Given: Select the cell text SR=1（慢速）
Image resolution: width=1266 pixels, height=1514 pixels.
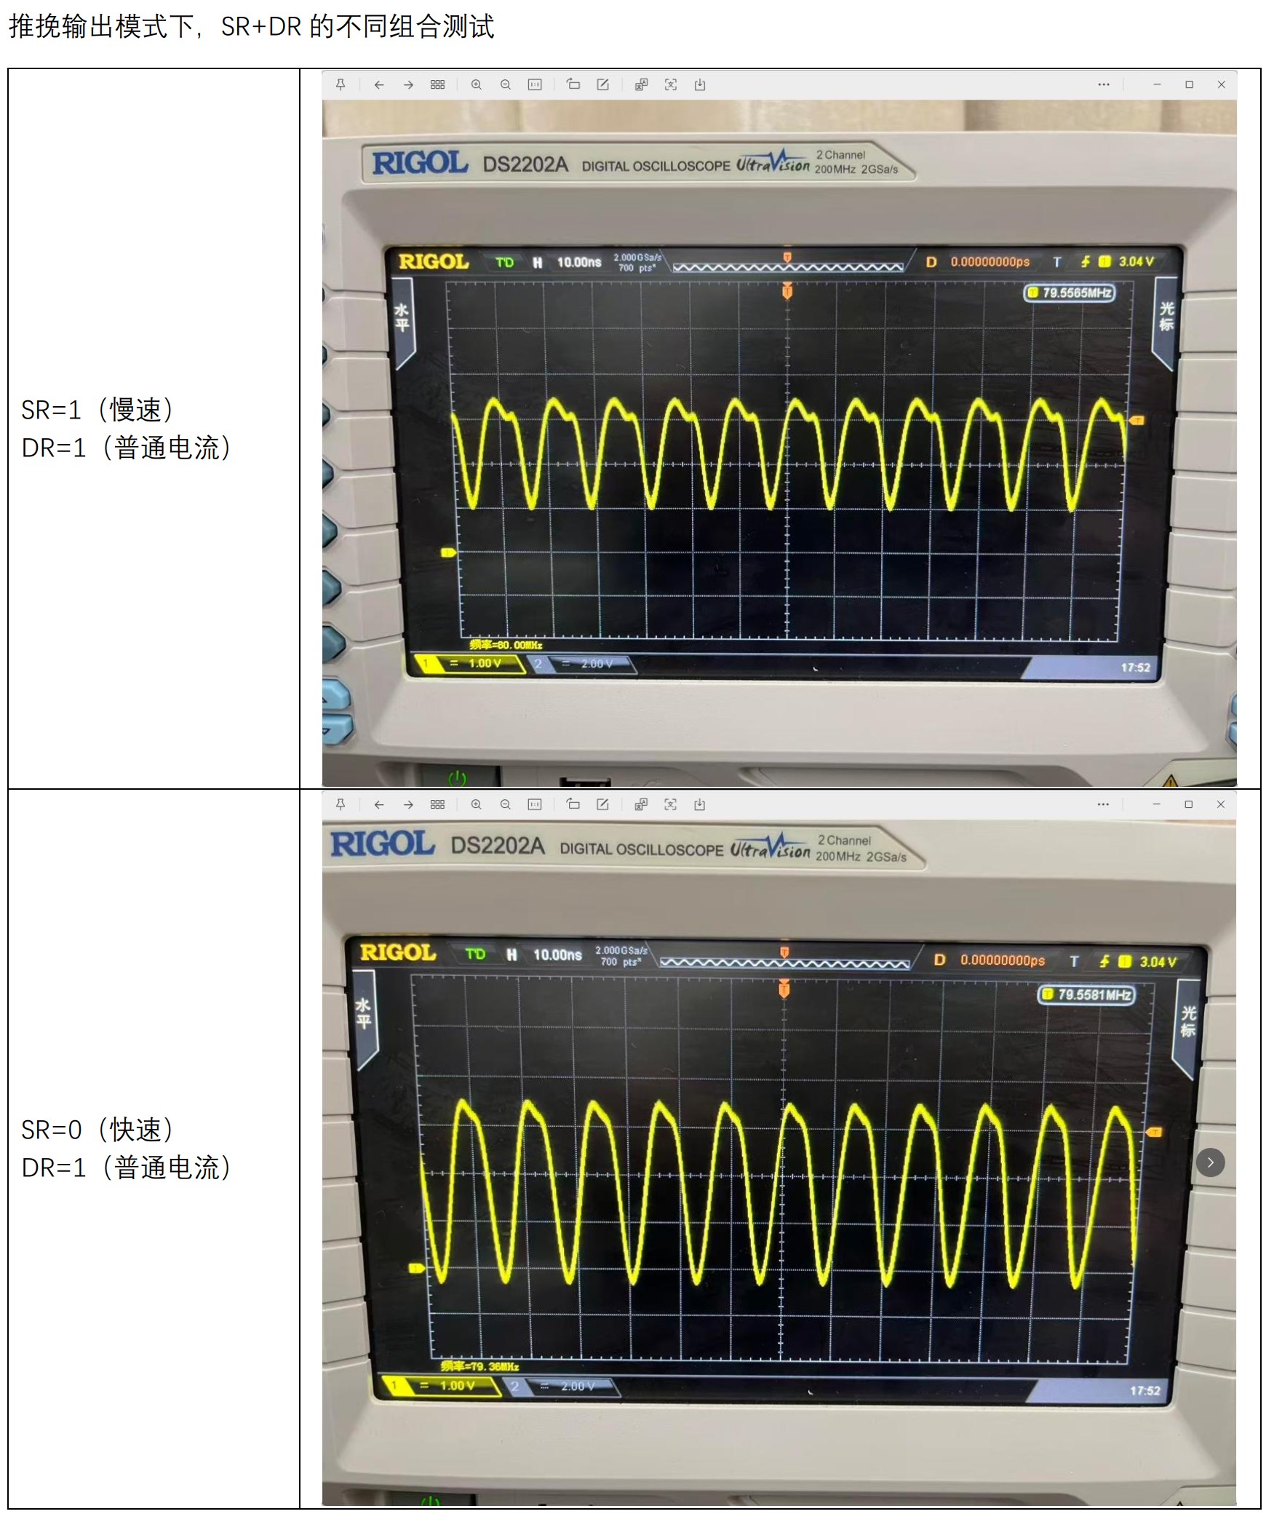Looking at the screenshot, I should (97, 410).
